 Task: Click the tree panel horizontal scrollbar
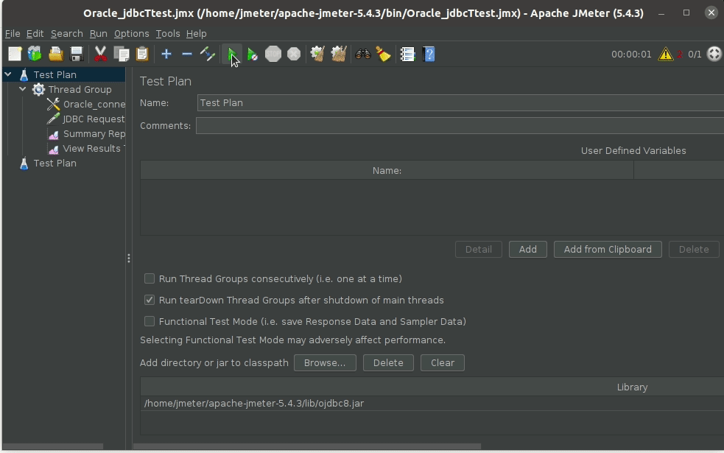[52, 446]
